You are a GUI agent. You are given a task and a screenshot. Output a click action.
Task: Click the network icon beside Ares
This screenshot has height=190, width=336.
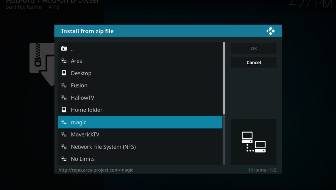click(x=64, y=61)
